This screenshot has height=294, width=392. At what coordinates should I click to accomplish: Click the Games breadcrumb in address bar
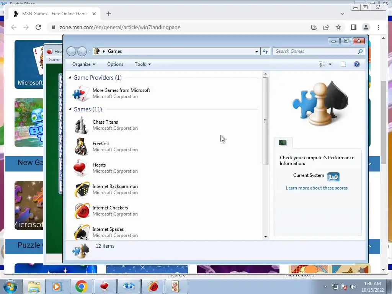pos(115,52)
